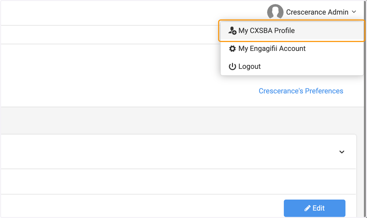The image size is (367, 218).
Task: Click the pencil icon on the Edit button
Action: pos(307,209)
